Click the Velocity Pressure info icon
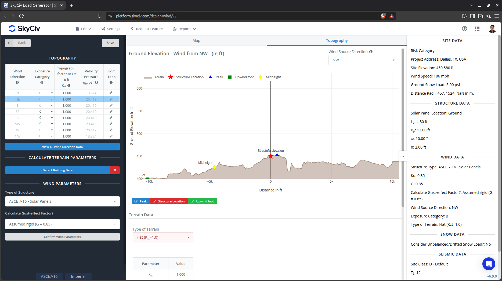502x281 pixels. point(96,83)
